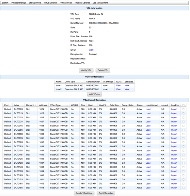Screen dimensions: 190x196
Task: Click serial number 80BDB00001 in VDrive table
Action: tap(92, 86)
